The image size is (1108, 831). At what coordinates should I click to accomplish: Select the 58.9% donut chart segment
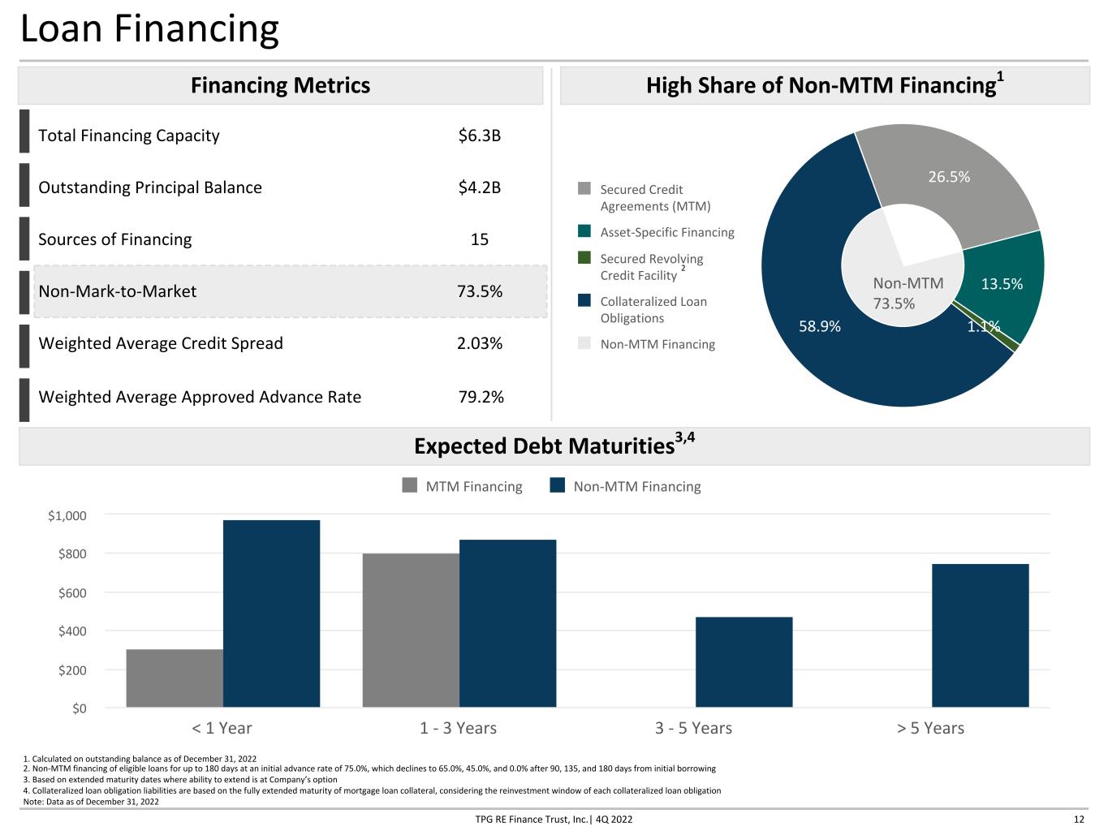[820, 326]
